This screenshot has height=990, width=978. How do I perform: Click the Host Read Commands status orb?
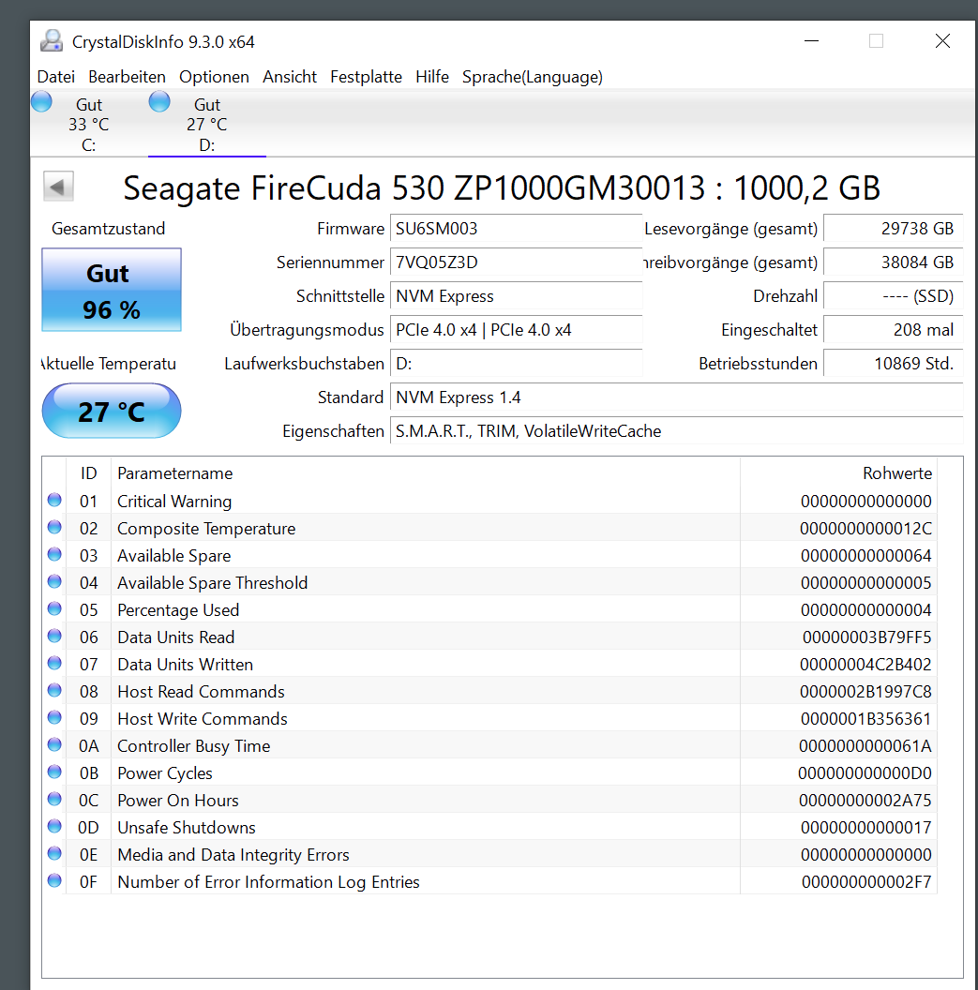click(x=55, y=690)
